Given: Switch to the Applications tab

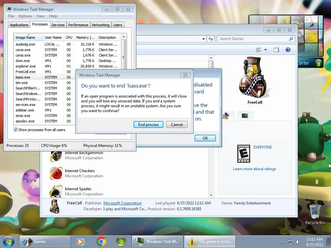Looking at the screenshot, I should 19,25.
